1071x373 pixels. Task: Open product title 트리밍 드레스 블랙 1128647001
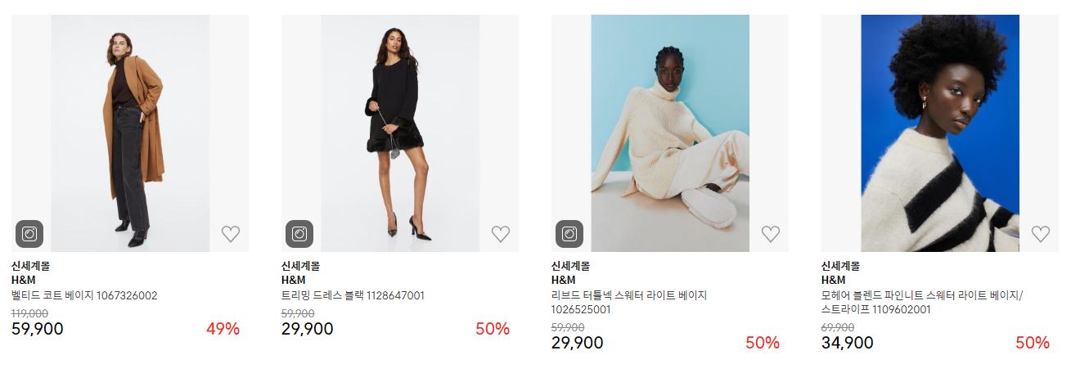coord(353,295)
